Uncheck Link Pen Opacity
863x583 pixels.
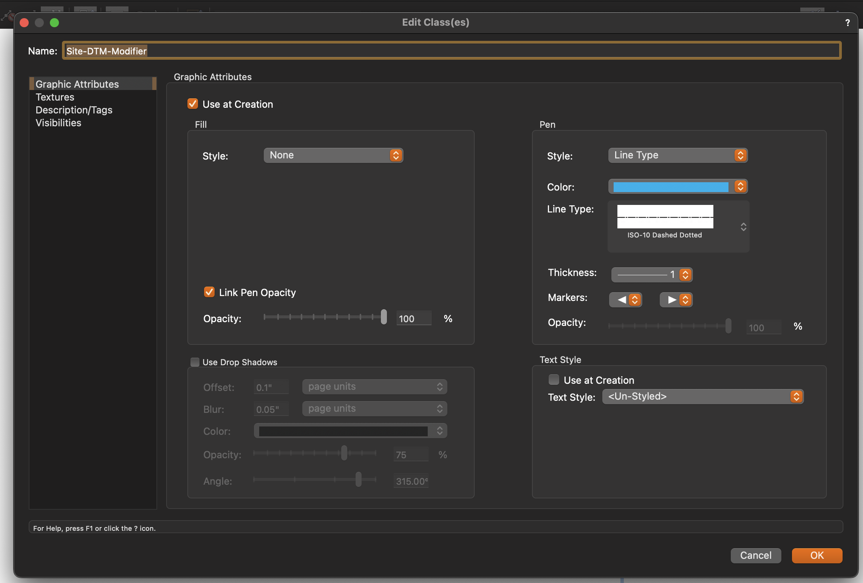click(x=209, y=292)
